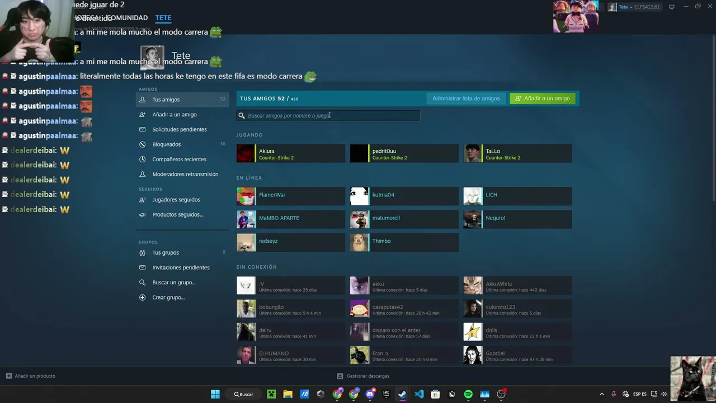This screenshot has width=716, height=403.
Task: Open offline friend ELHUMANO's card
Action: (291, 355)
